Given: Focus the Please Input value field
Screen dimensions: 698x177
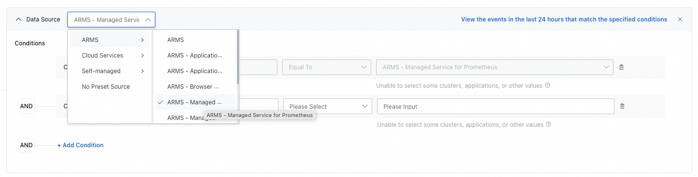Looking at the screenshot, I should click(495, 106).
